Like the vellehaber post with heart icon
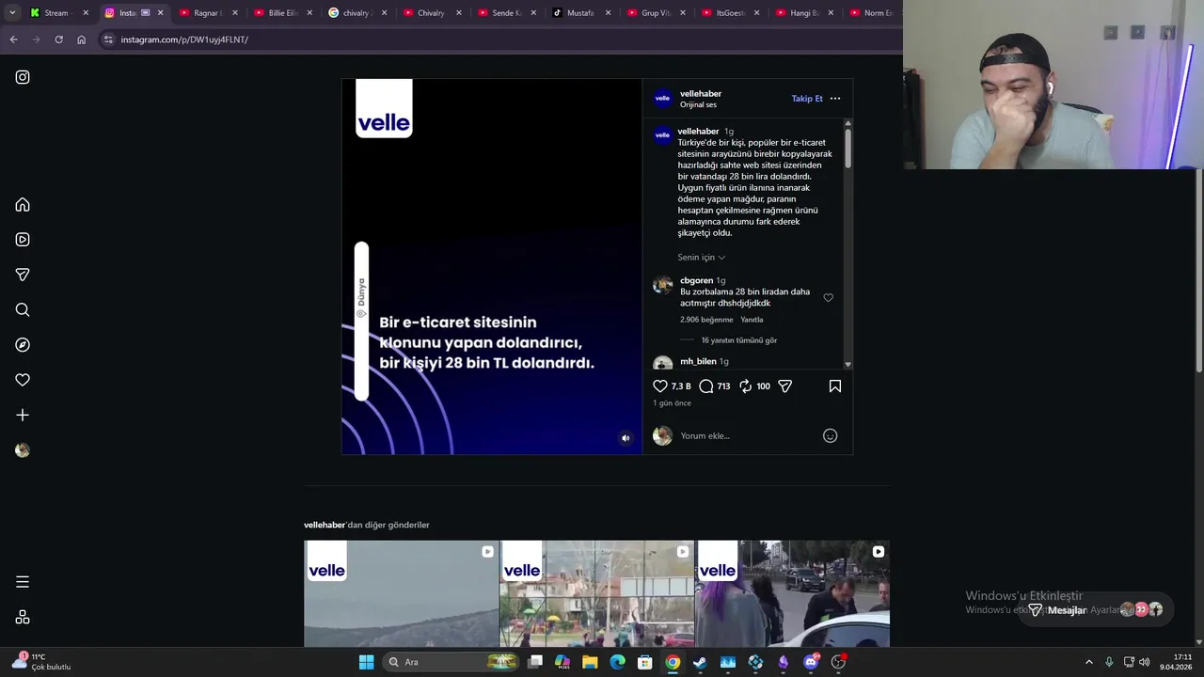 660,386
